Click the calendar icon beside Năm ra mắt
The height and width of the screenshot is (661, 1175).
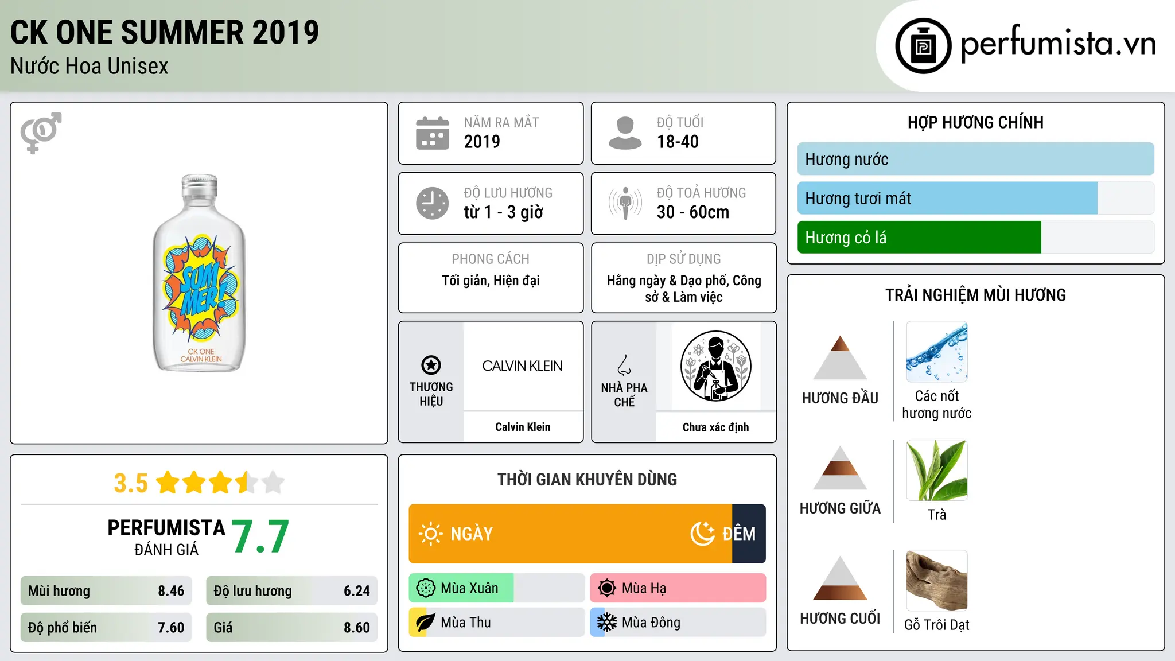[433, 133]
